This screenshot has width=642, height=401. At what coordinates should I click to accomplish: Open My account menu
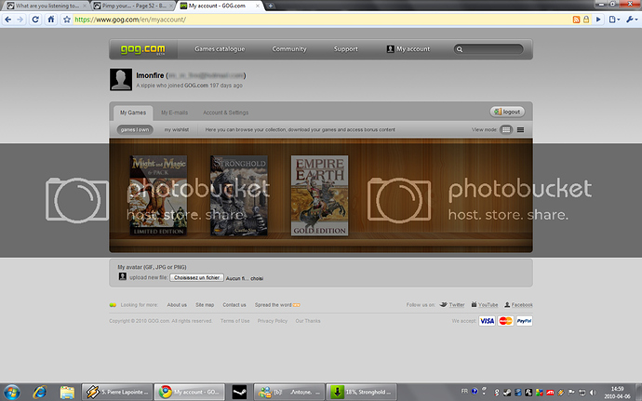click(408, 49)
